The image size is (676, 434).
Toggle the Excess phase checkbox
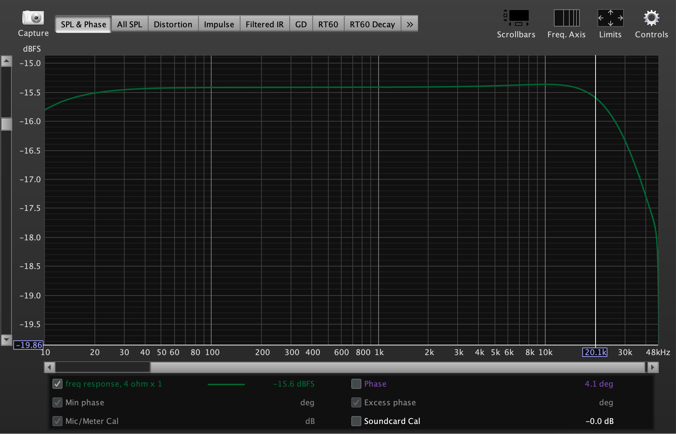[x=356, y=402]
